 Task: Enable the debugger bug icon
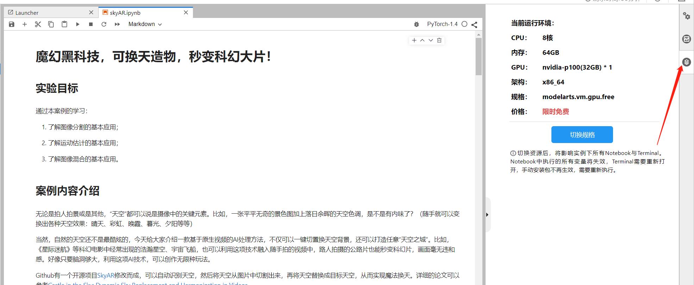point(417,24)
